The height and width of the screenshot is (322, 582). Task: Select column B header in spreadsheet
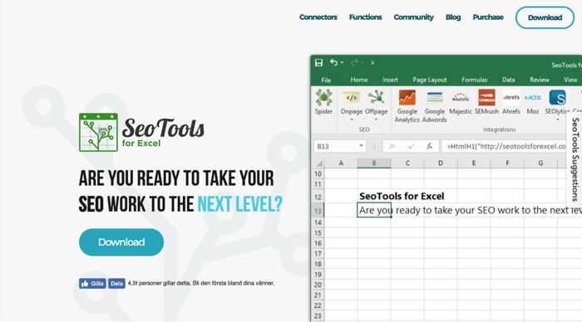coord(374,163)
